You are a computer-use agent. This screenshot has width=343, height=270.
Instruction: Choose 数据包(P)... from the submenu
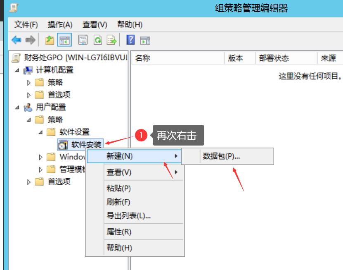(x=227, y=156)
